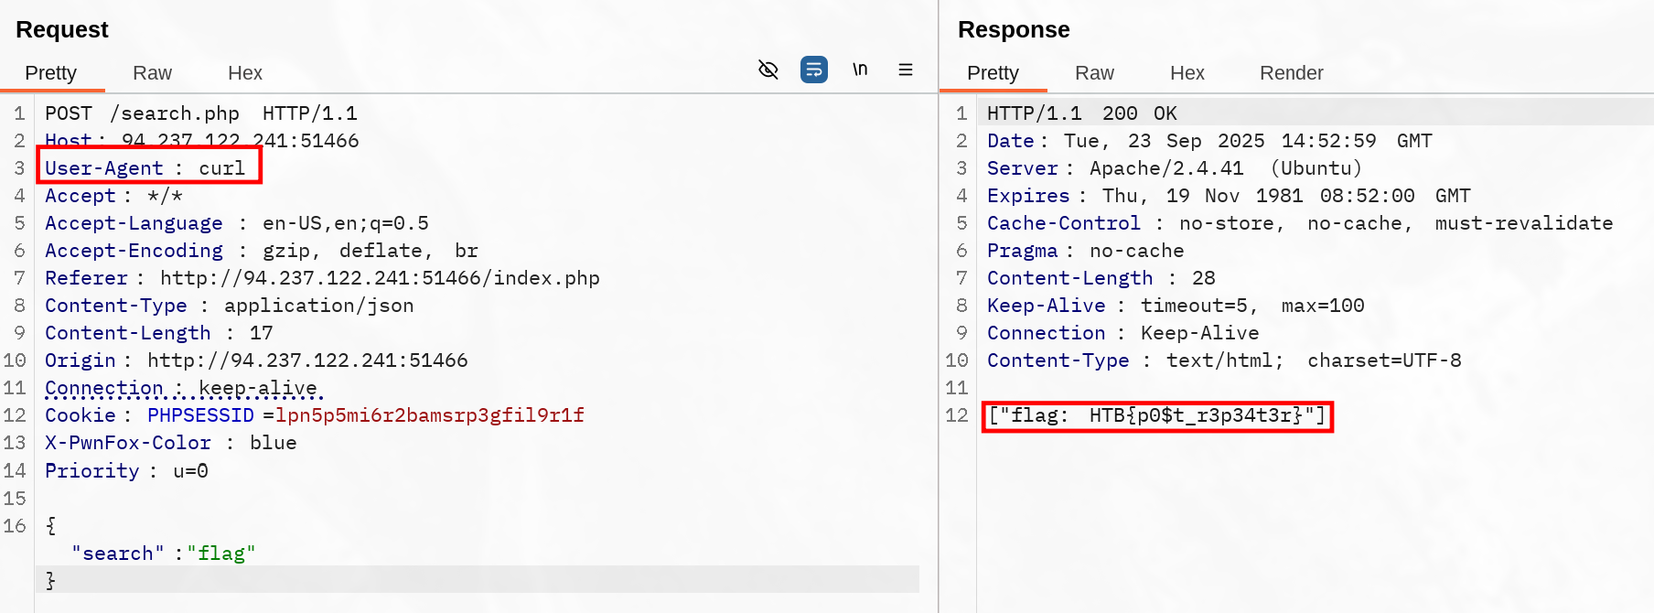
Task: Open the Response Render tab
Action: point(1291,73)
